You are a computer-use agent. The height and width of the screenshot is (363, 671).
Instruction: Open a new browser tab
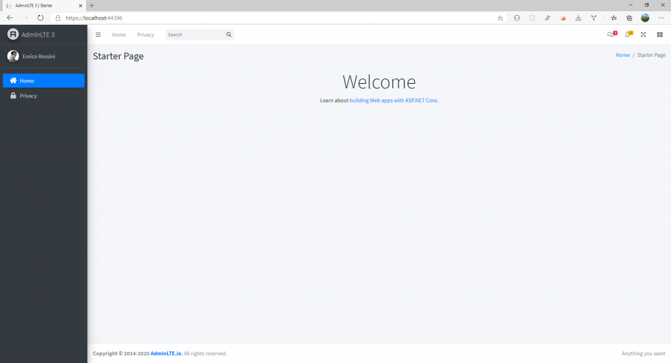92,5
